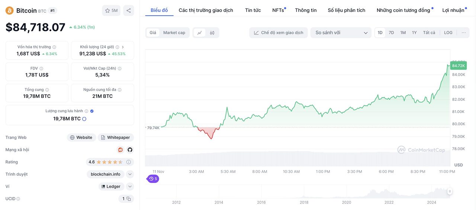Click the orange Bitcoin logo icon

[x=10, y=10]
